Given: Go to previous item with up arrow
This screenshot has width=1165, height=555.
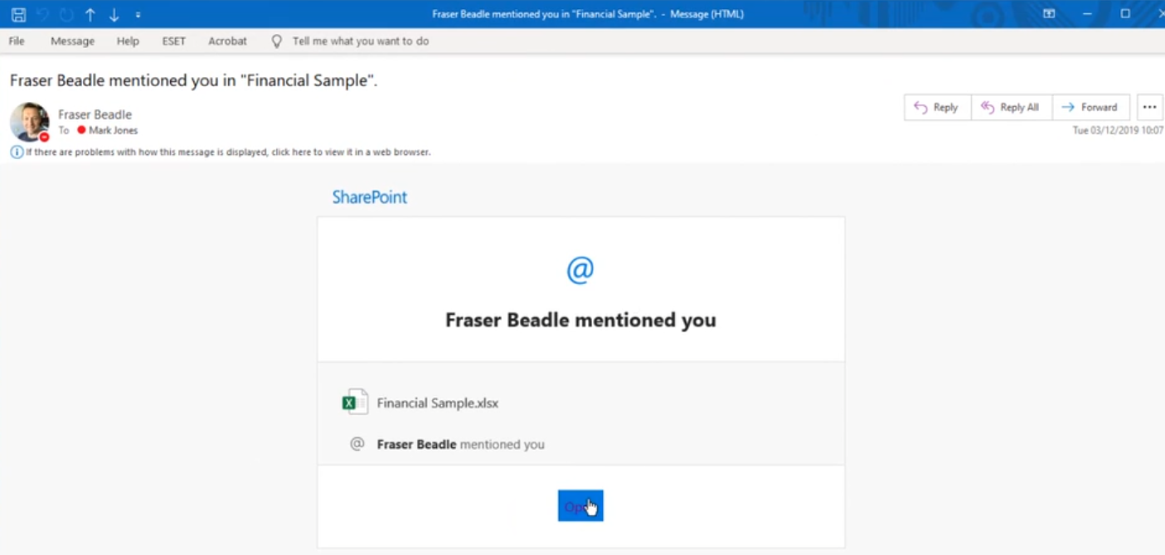Looking at the screenshot, I should pos(90,14).
